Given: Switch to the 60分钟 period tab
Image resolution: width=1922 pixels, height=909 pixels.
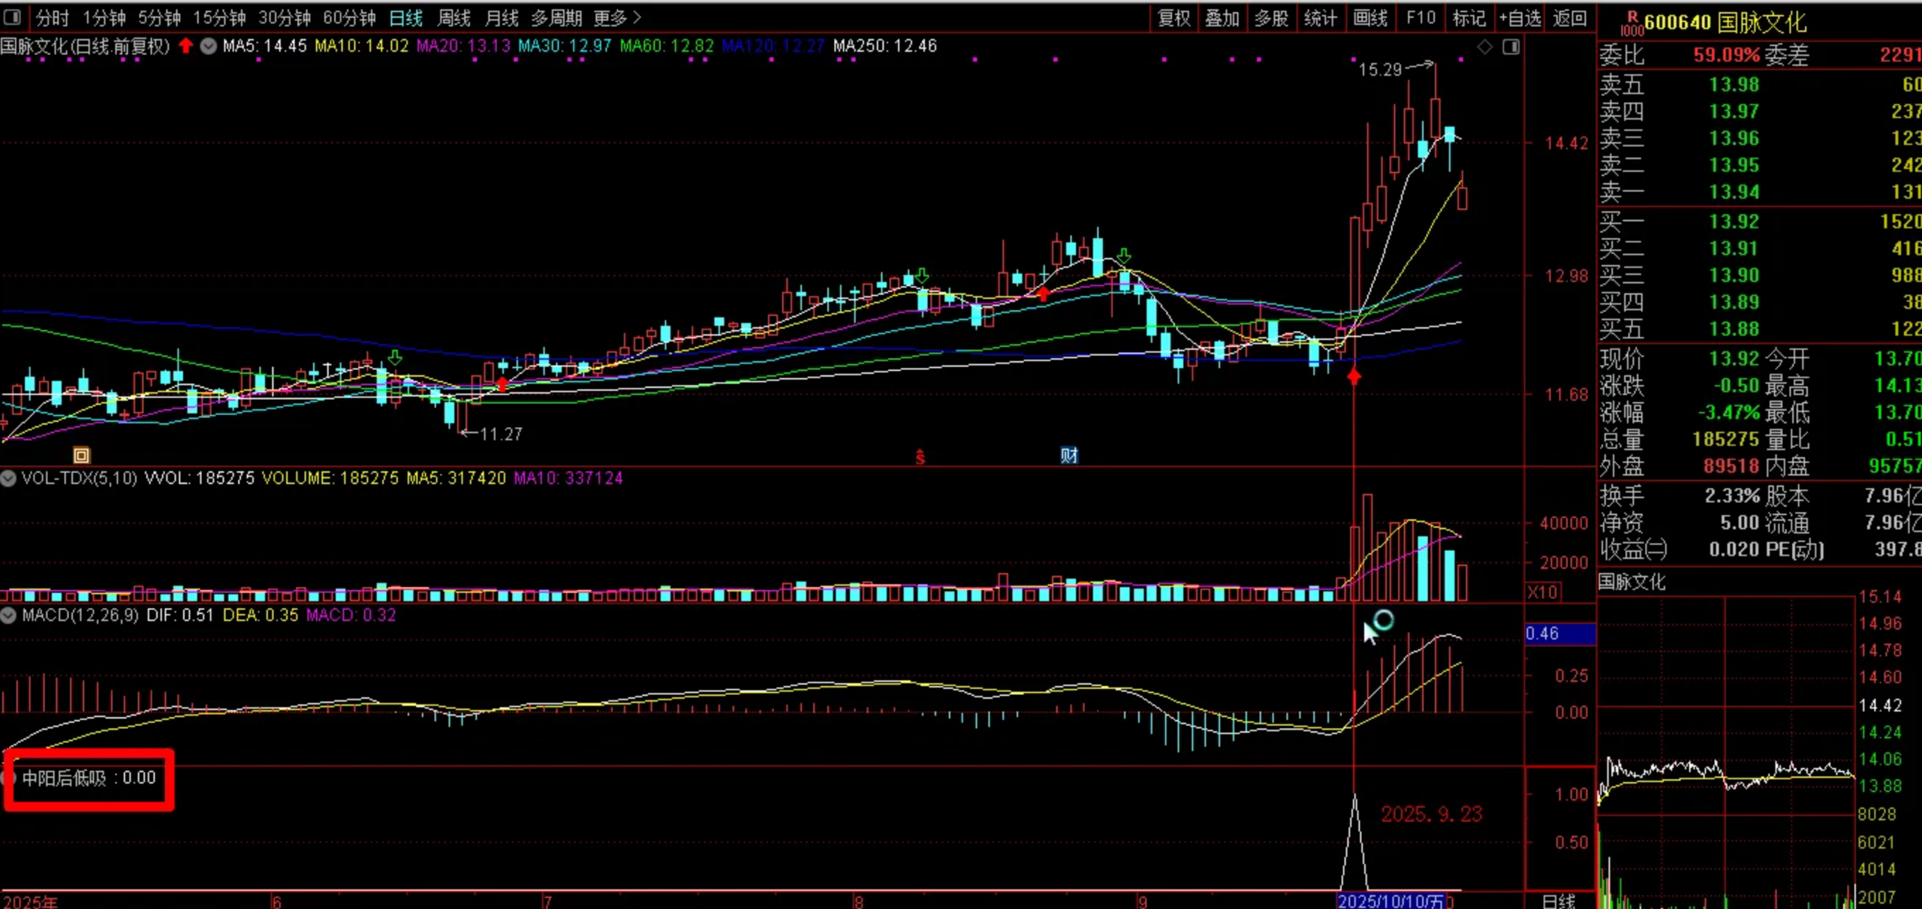Looking at the screenshot, I should (x=349, y=17).
